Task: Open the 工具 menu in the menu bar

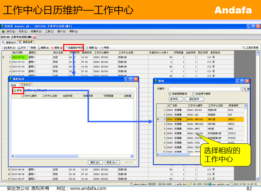Action: (x=49, y=31)
